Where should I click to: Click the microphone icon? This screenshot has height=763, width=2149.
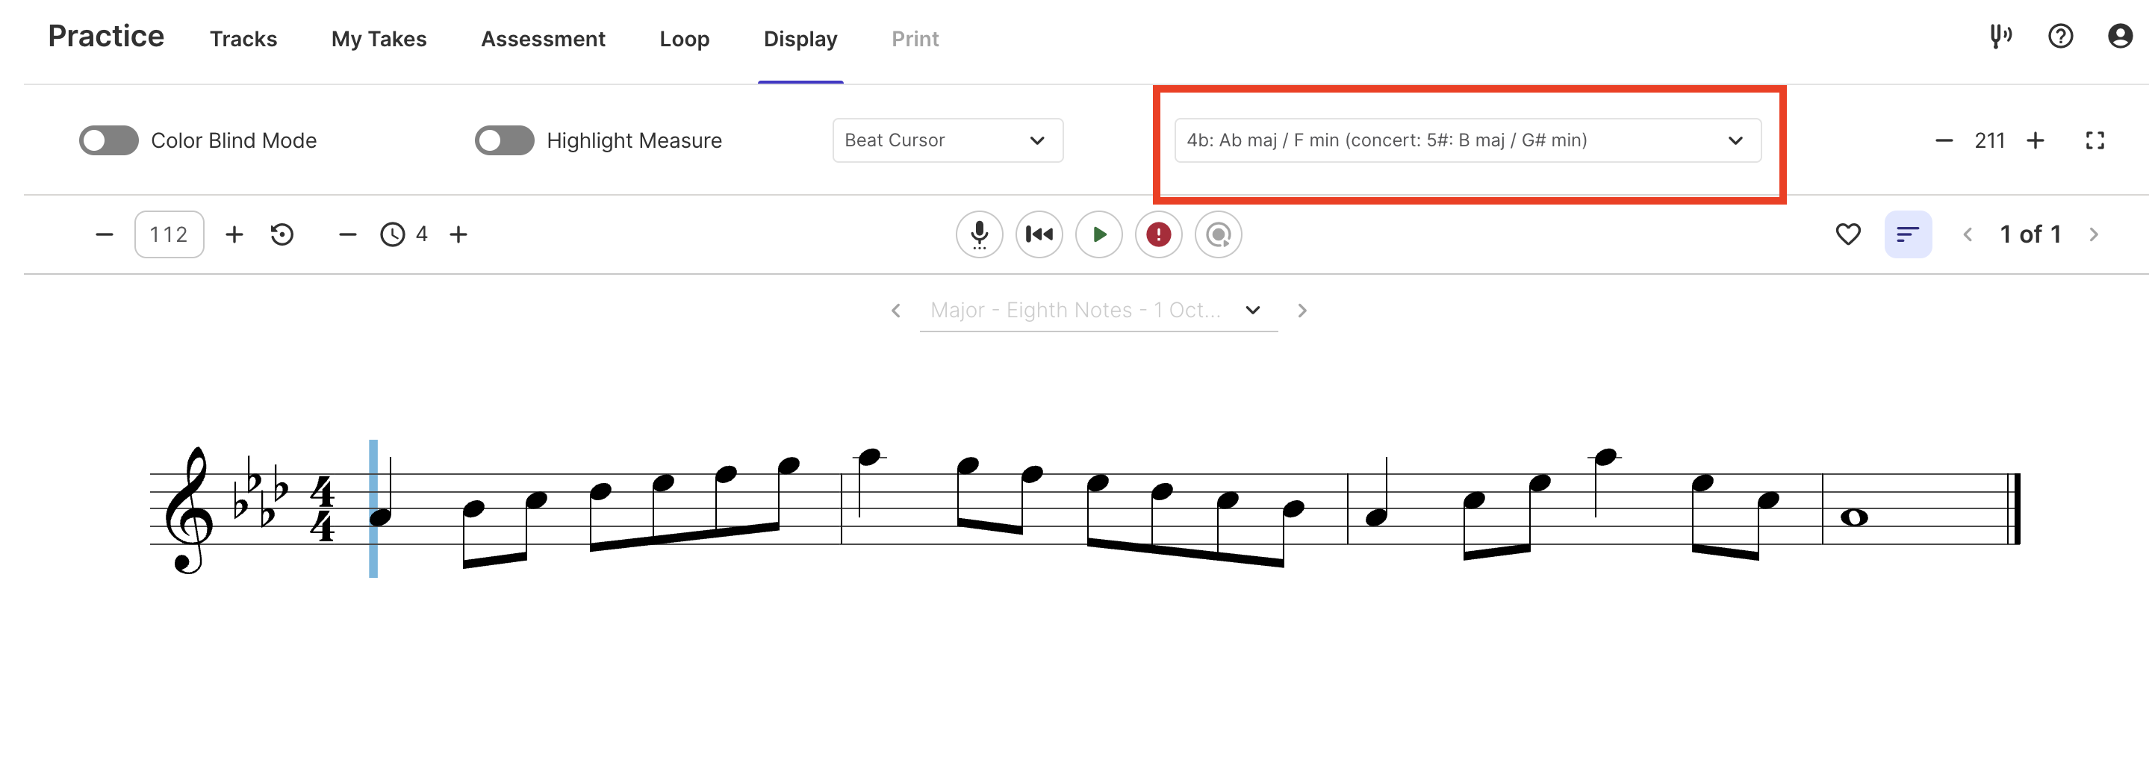point(979,235)
